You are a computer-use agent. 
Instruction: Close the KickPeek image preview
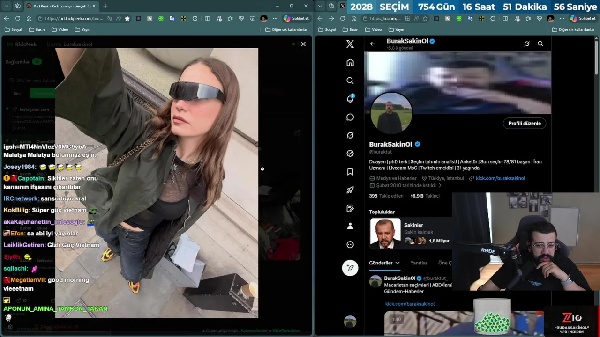pyautogui.click(x=303, y=44)
